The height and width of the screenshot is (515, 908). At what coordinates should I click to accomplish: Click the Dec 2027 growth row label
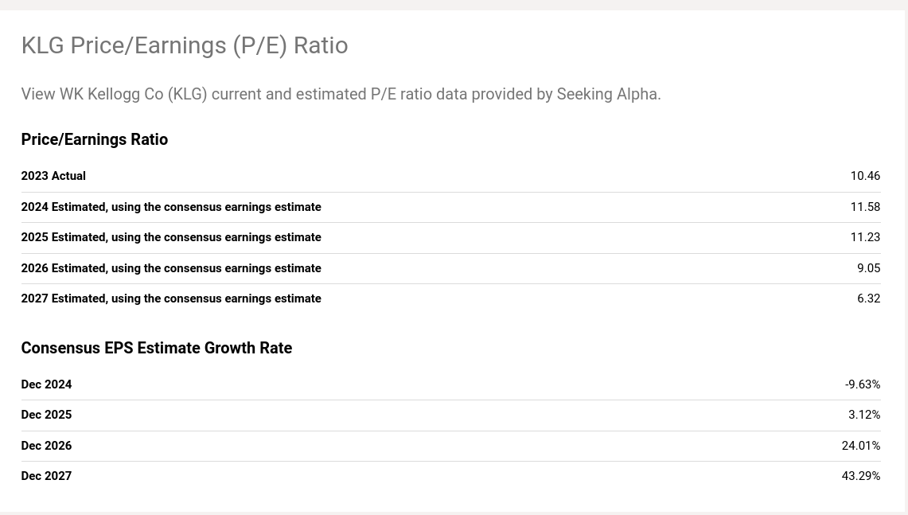(x=46, y=476)
